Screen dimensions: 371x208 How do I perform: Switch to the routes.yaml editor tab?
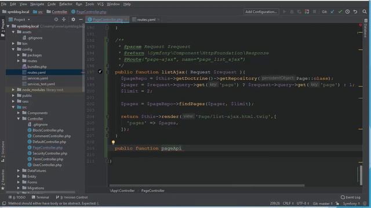click(146, 20)
